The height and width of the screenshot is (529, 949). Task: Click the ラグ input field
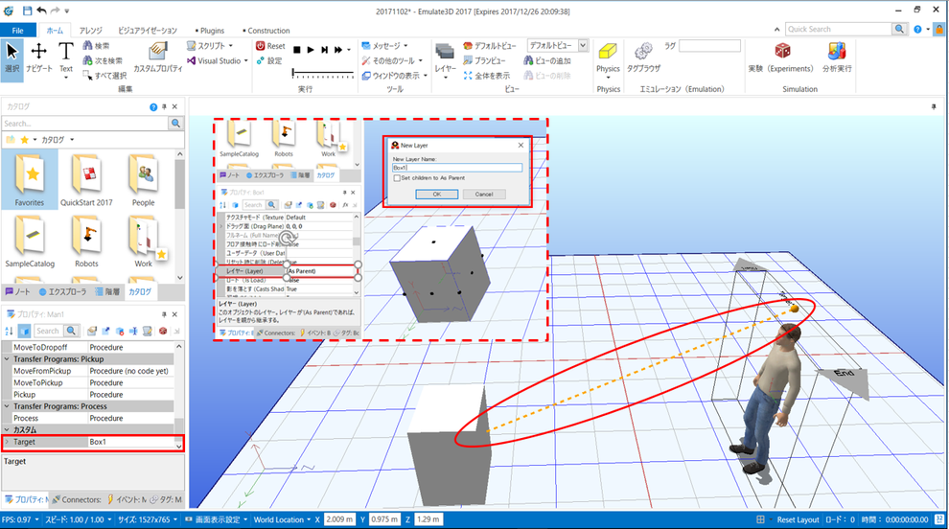pyautogui.click(x=710, y=45)
